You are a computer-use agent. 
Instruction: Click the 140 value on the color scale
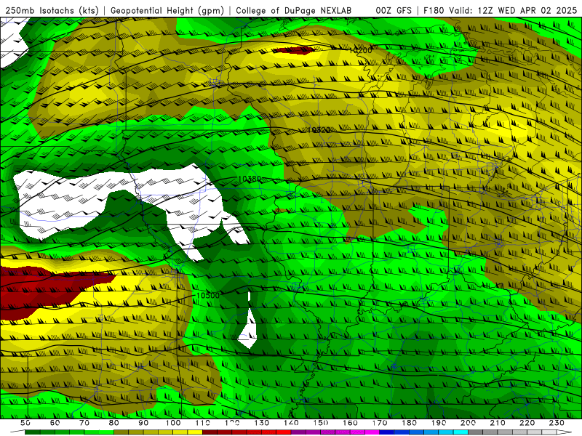click(292, 423)
